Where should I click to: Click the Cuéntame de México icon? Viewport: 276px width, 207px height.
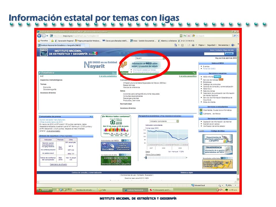201,114
